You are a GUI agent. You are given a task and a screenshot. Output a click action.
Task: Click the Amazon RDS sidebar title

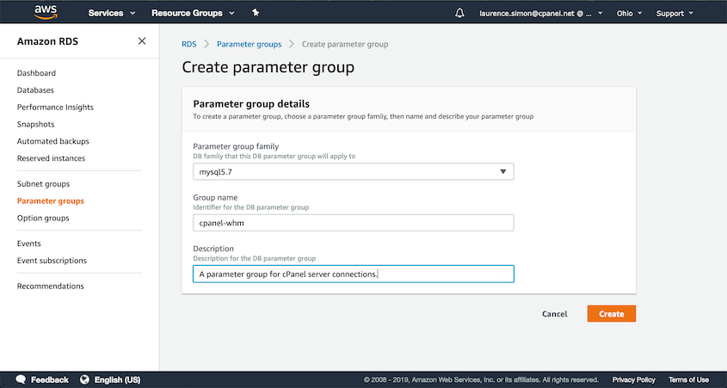click(x=48, y=41)
